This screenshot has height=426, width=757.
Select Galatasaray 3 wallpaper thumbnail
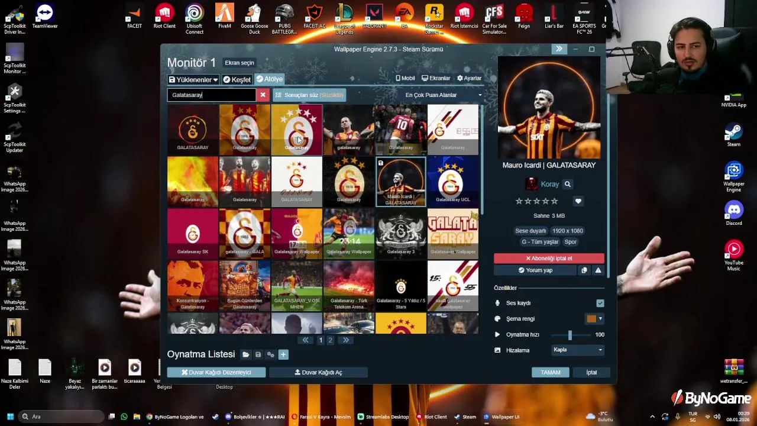[400, 233]
